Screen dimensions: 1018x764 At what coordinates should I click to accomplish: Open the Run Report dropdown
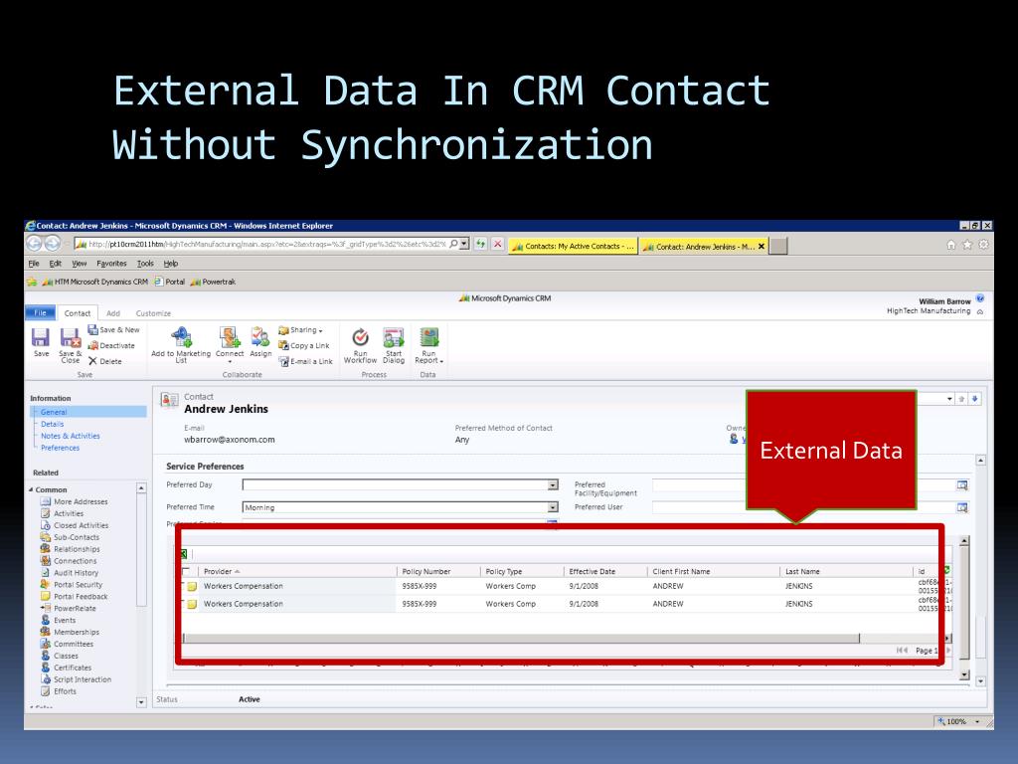428,345
